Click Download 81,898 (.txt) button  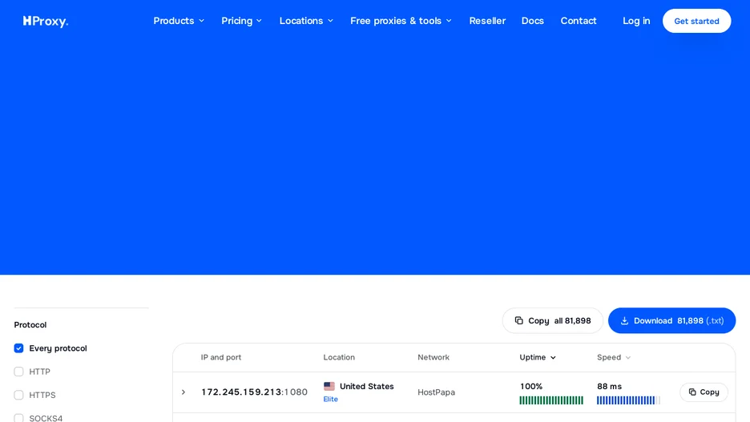coord(671,320)
